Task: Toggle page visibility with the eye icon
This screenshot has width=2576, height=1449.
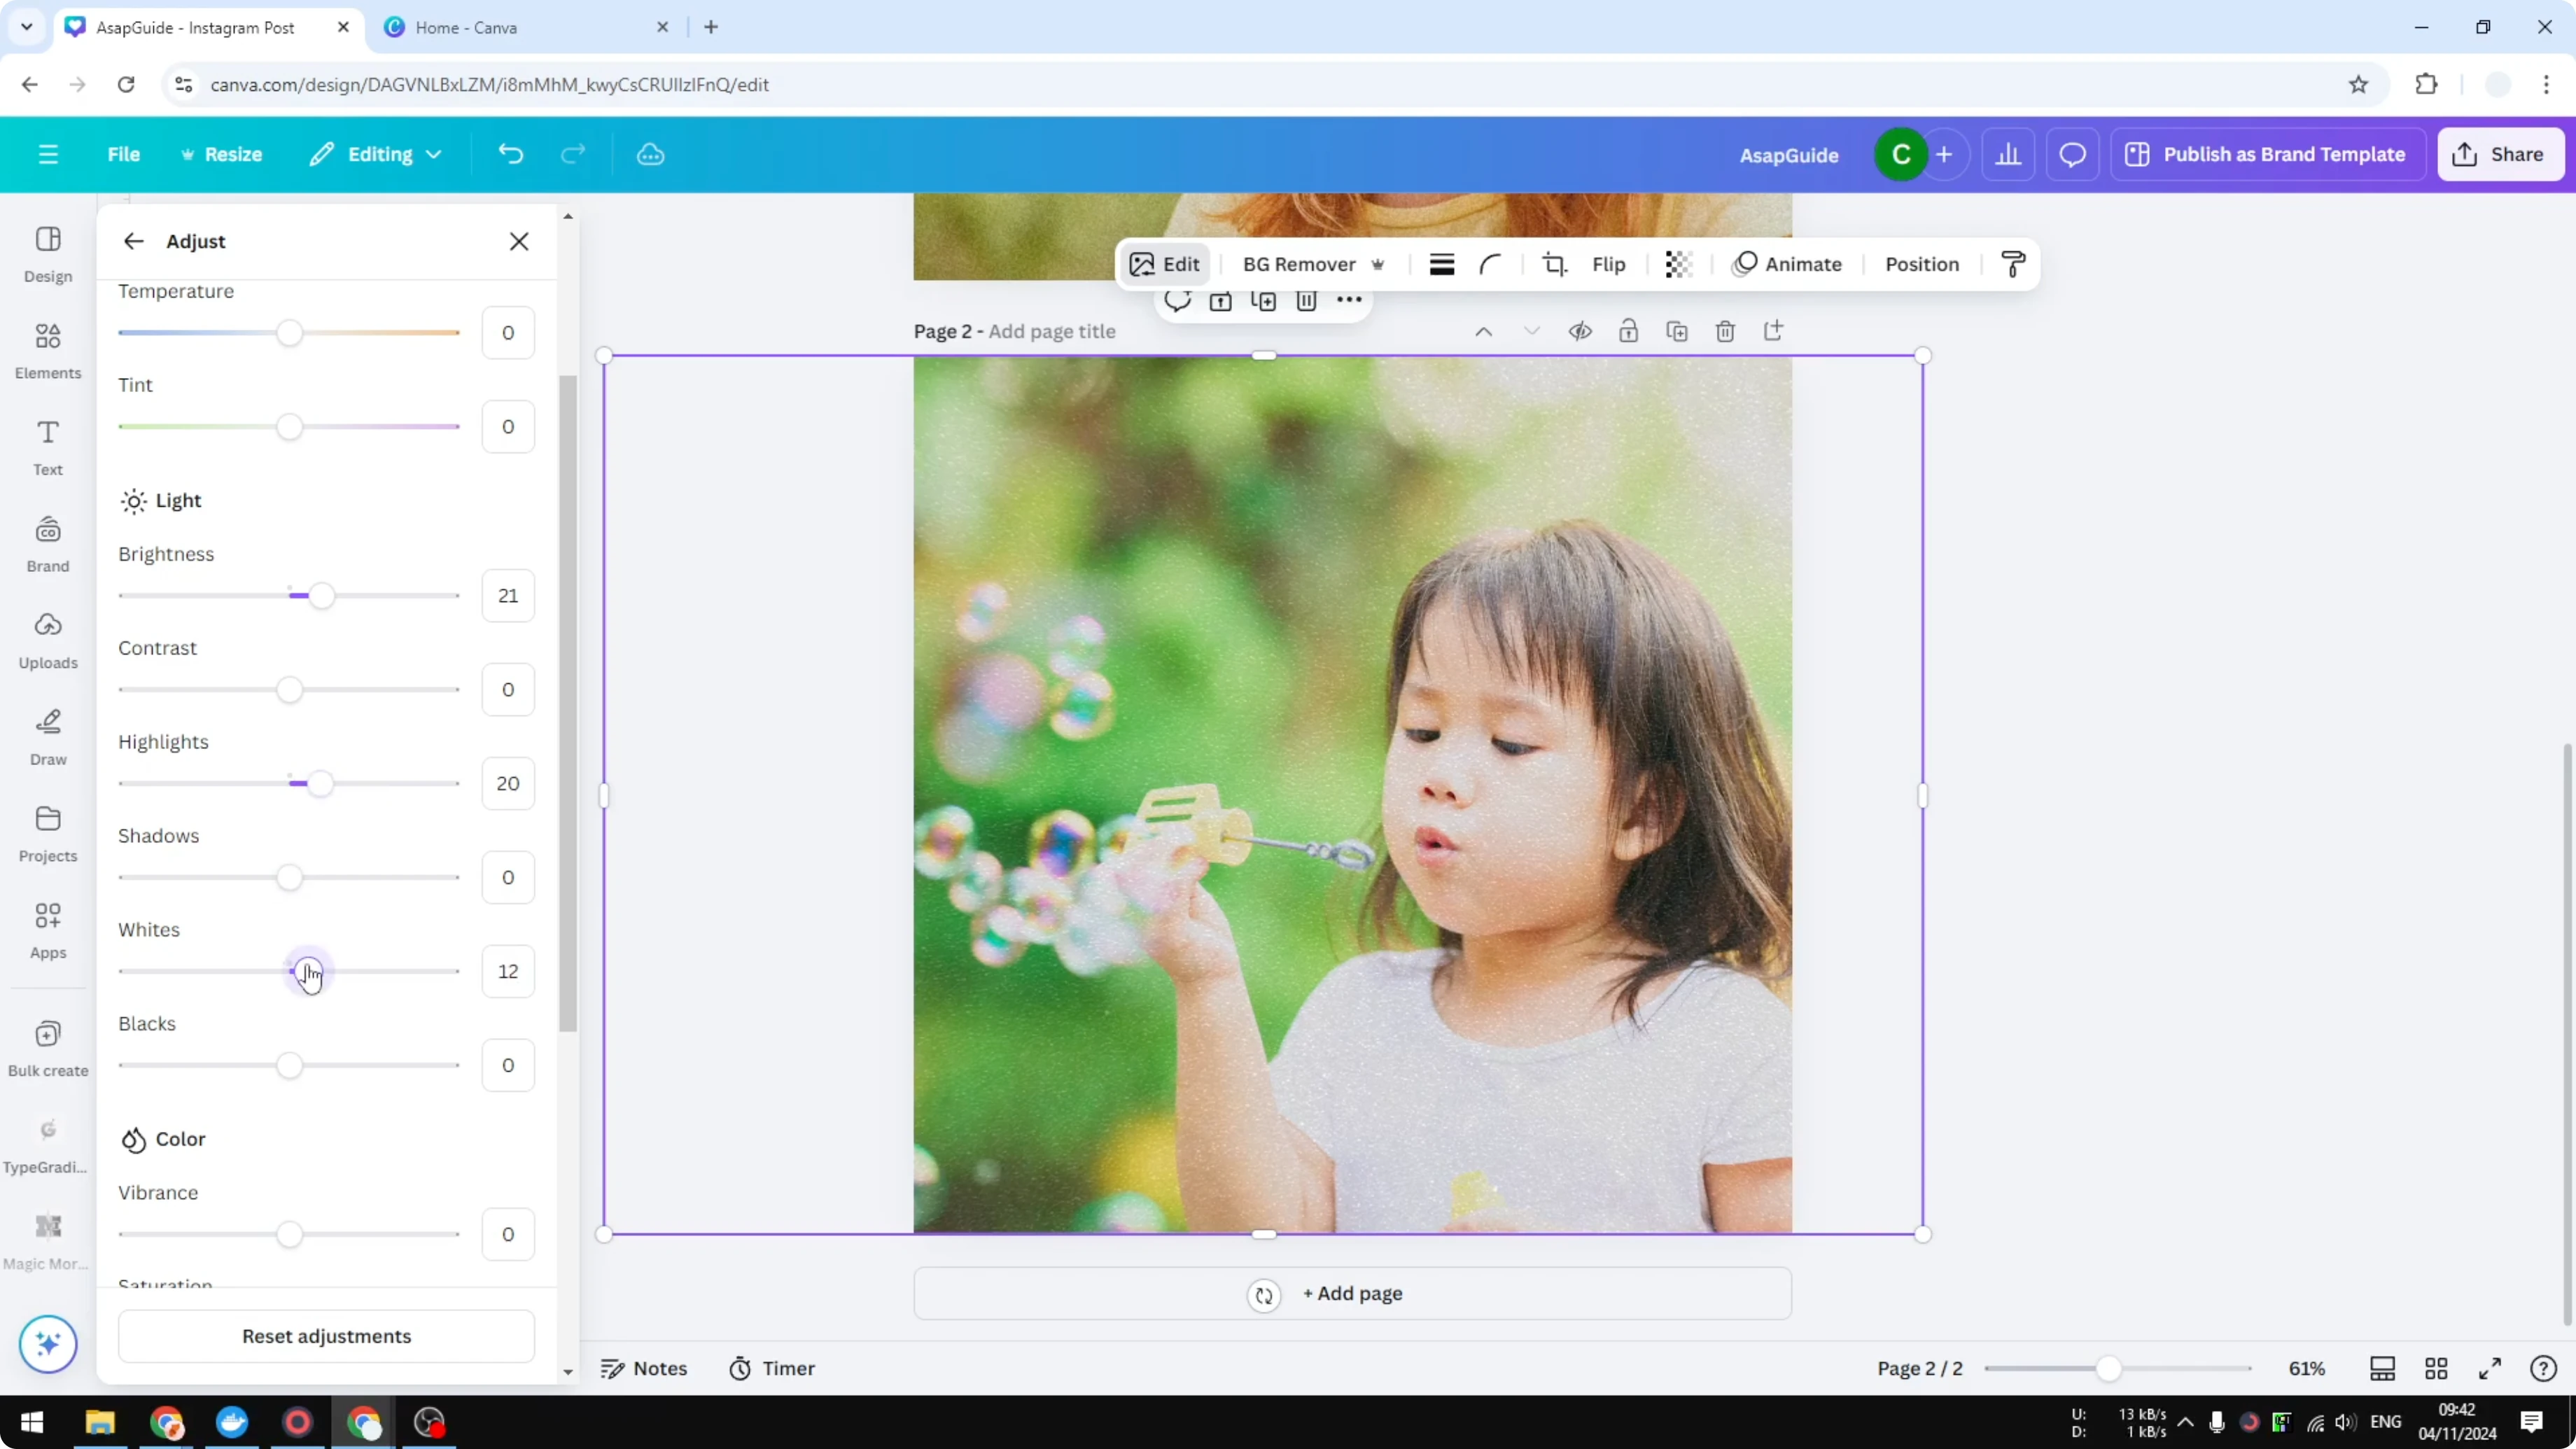Action: 1580,330
